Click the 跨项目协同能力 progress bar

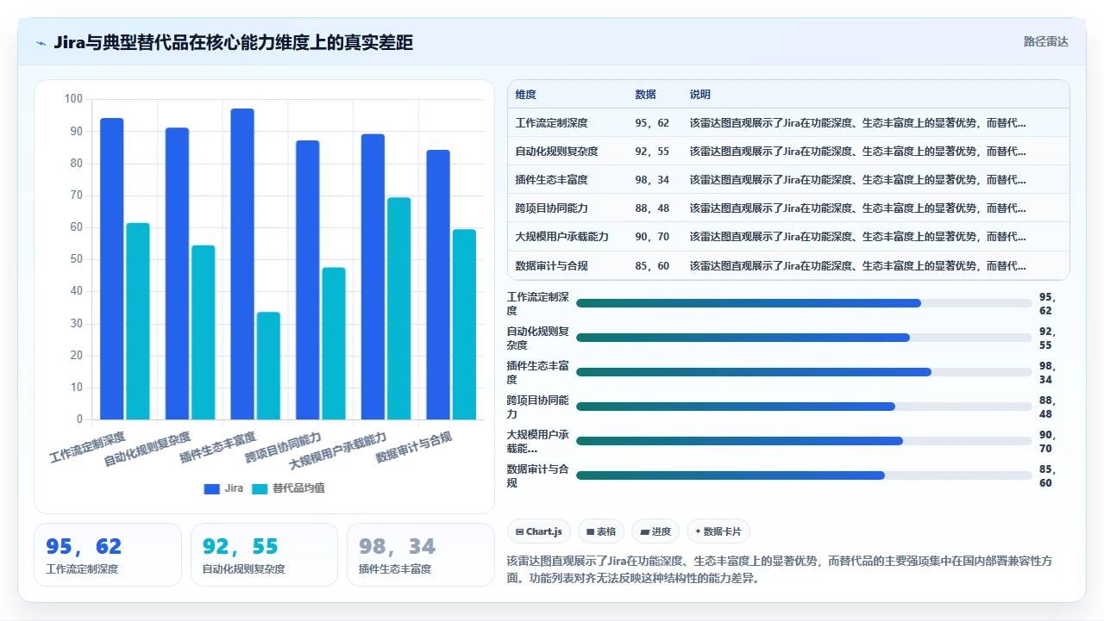click(x=804, y=407)
